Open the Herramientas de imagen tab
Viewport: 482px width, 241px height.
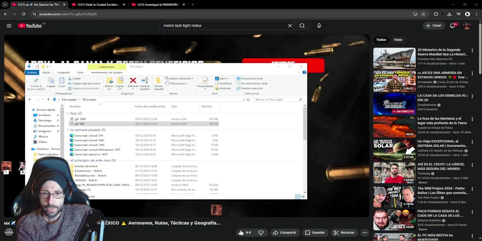tap(107, 72)
